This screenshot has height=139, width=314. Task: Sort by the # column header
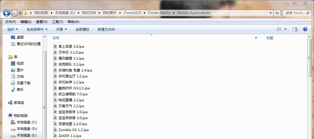point(256,38)
